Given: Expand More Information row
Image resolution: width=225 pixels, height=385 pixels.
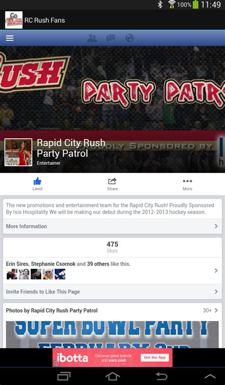Looking at the screenshot, I should pos(112,226).
